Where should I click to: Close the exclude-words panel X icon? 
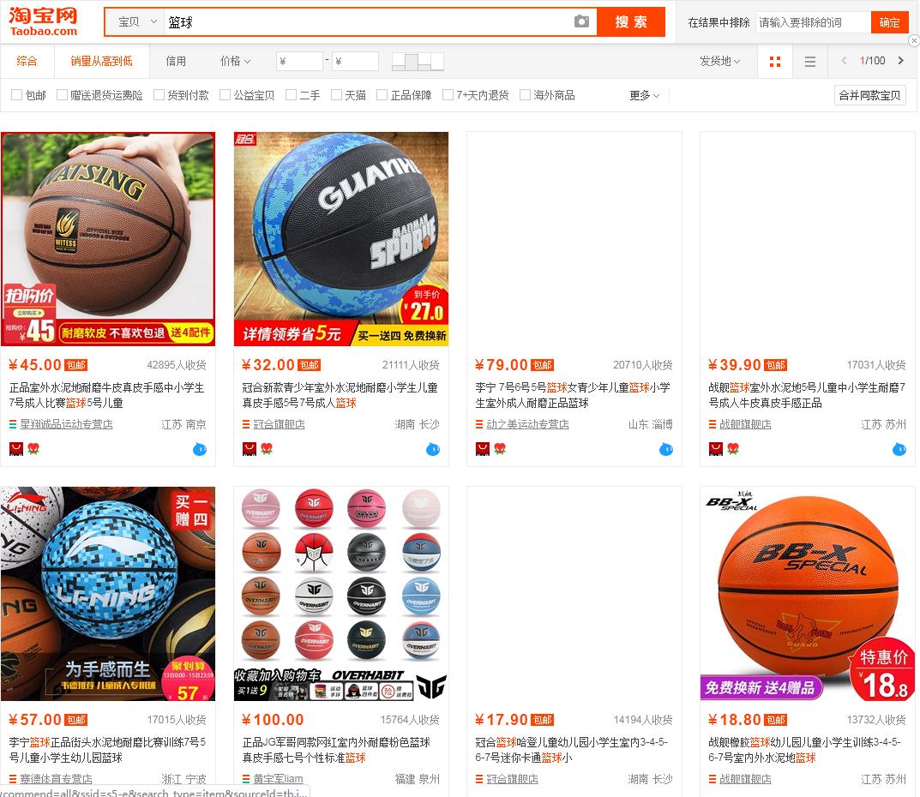click(x=913, y=40)
